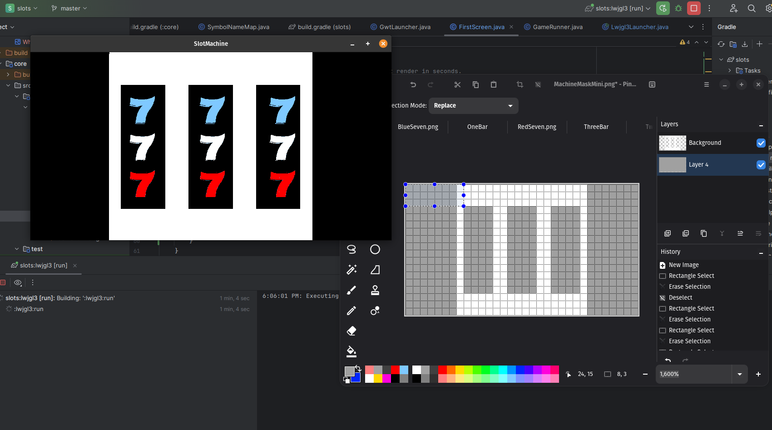Viewport: 772px width, 430px height.
Task: Open the zoom level dropdown
Action: point(740,374)
